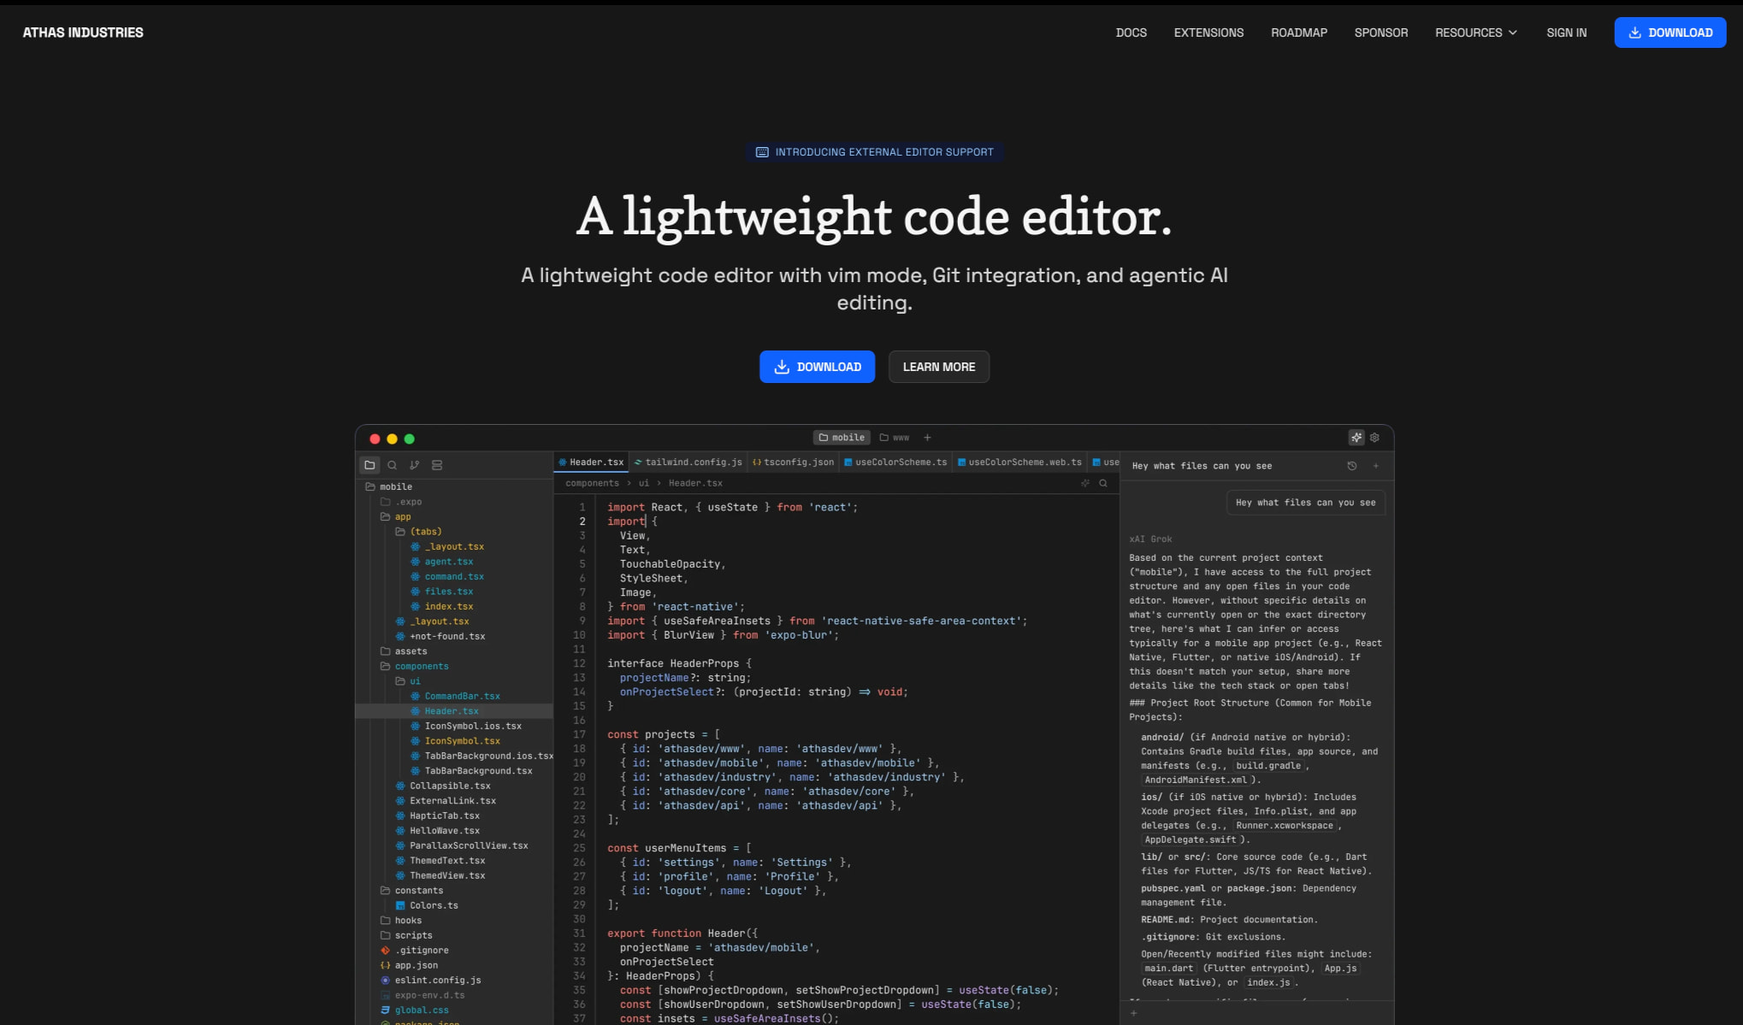Select the www project tab

point(895,438)
